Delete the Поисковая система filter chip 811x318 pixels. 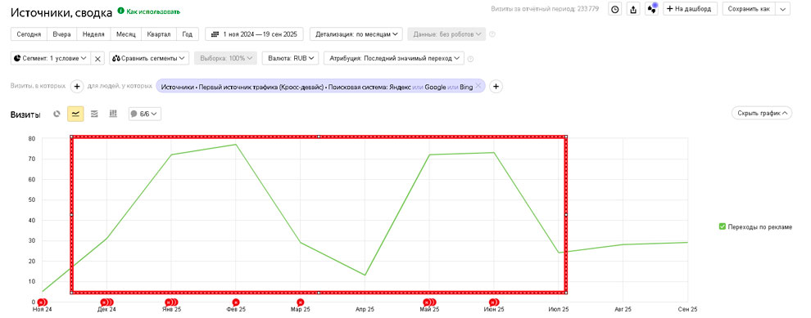pyautogui.click(x=478, y=87)
